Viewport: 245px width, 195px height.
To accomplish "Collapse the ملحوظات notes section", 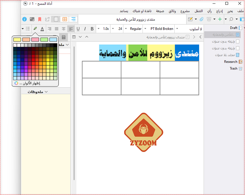I will click(x=46, y=92).
